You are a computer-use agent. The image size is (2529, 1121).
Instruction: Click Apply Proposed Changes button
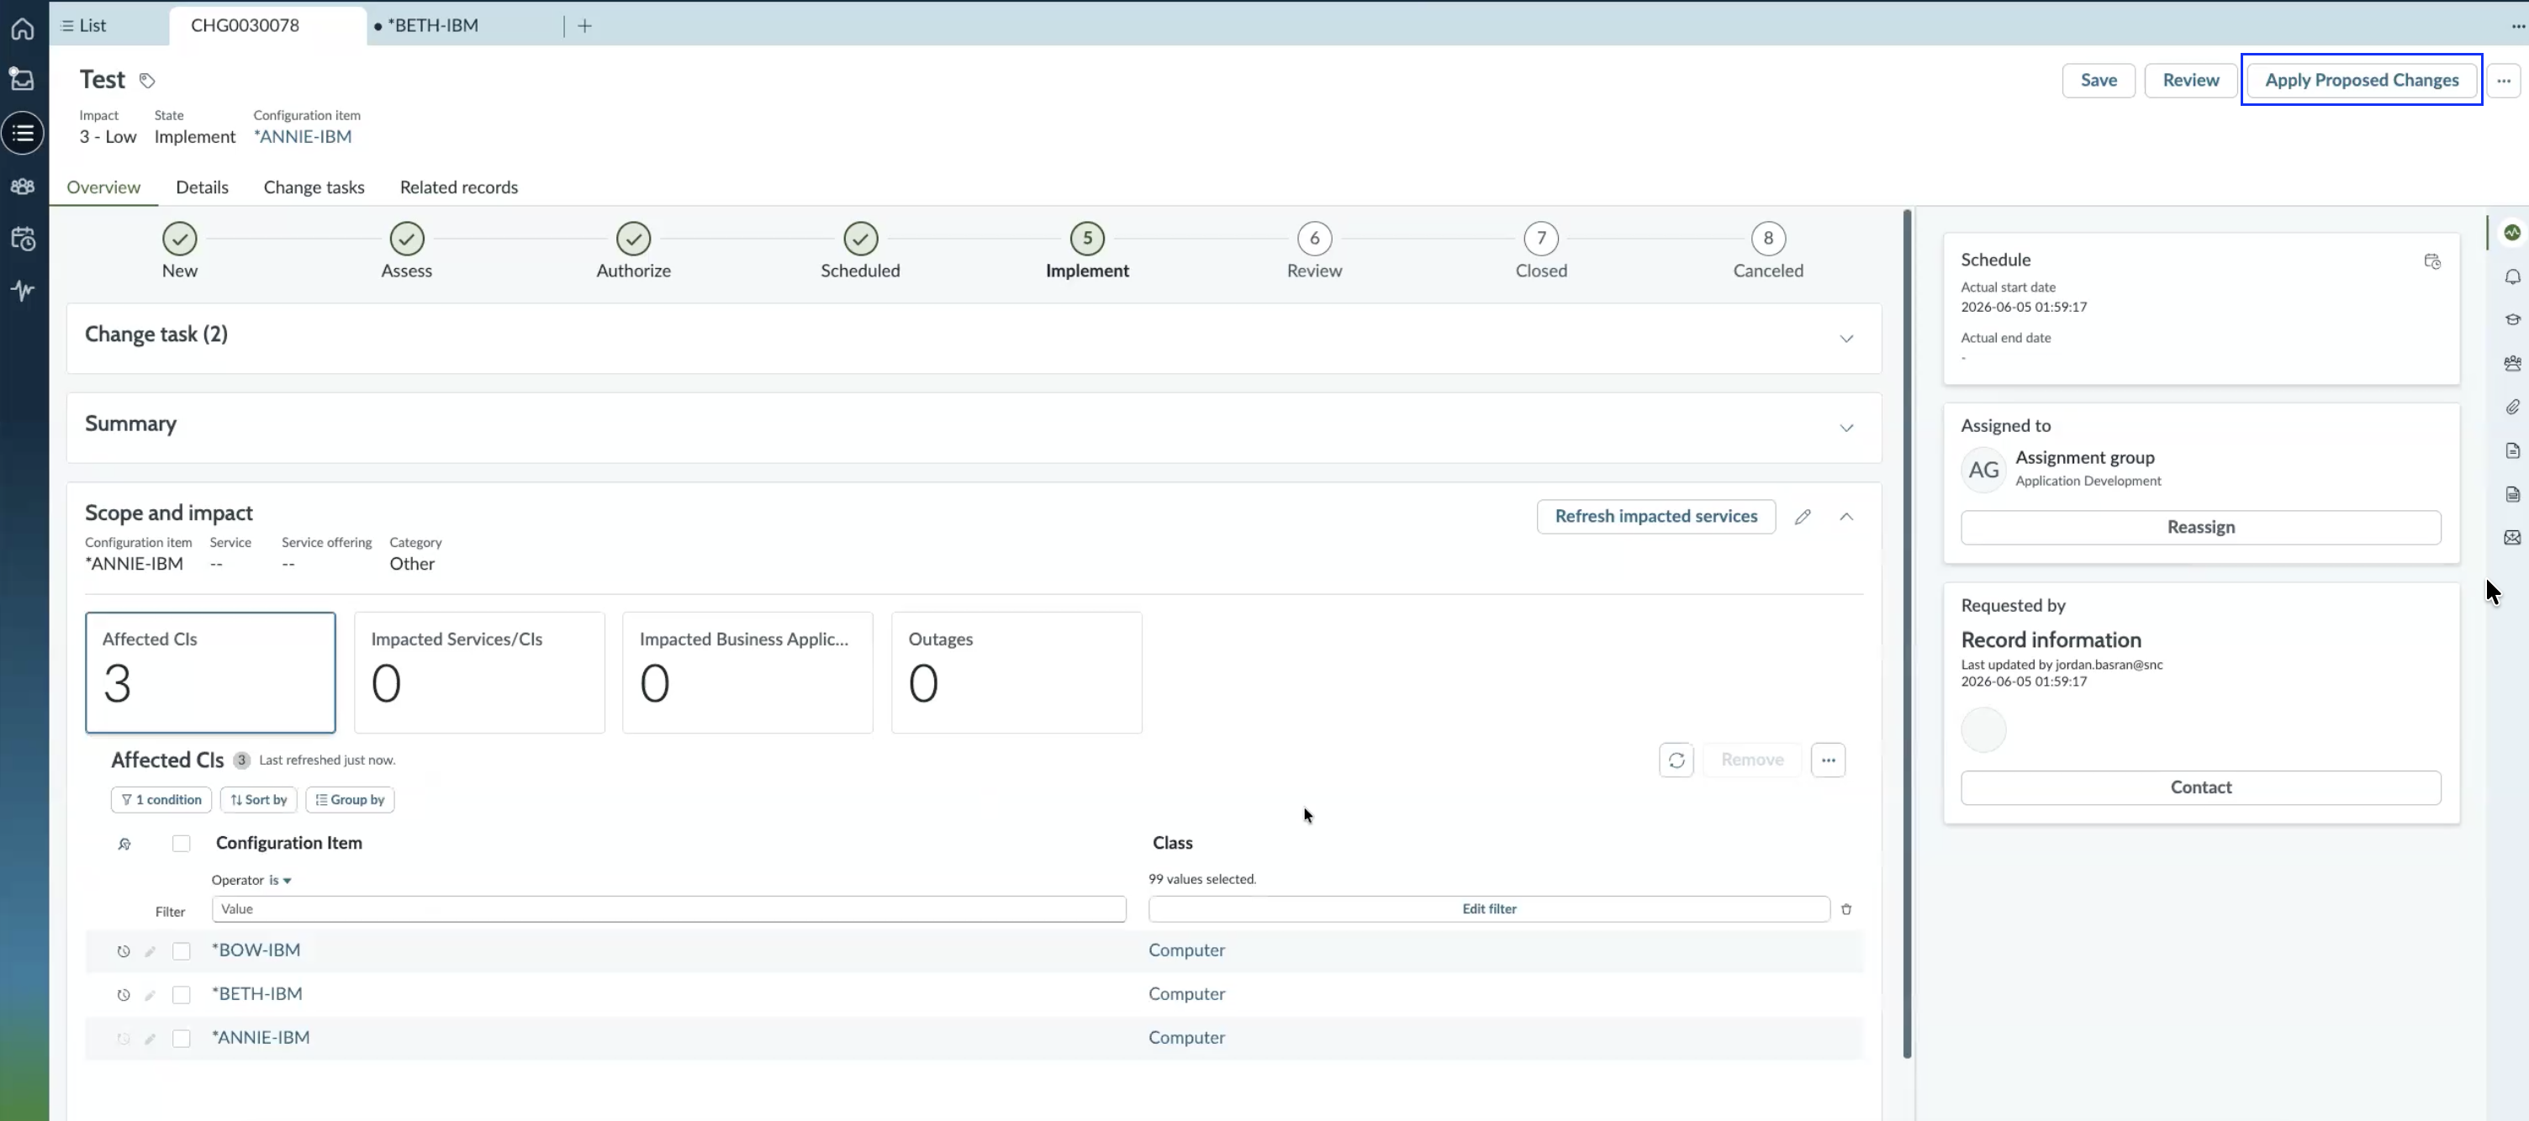point(2361,81)
